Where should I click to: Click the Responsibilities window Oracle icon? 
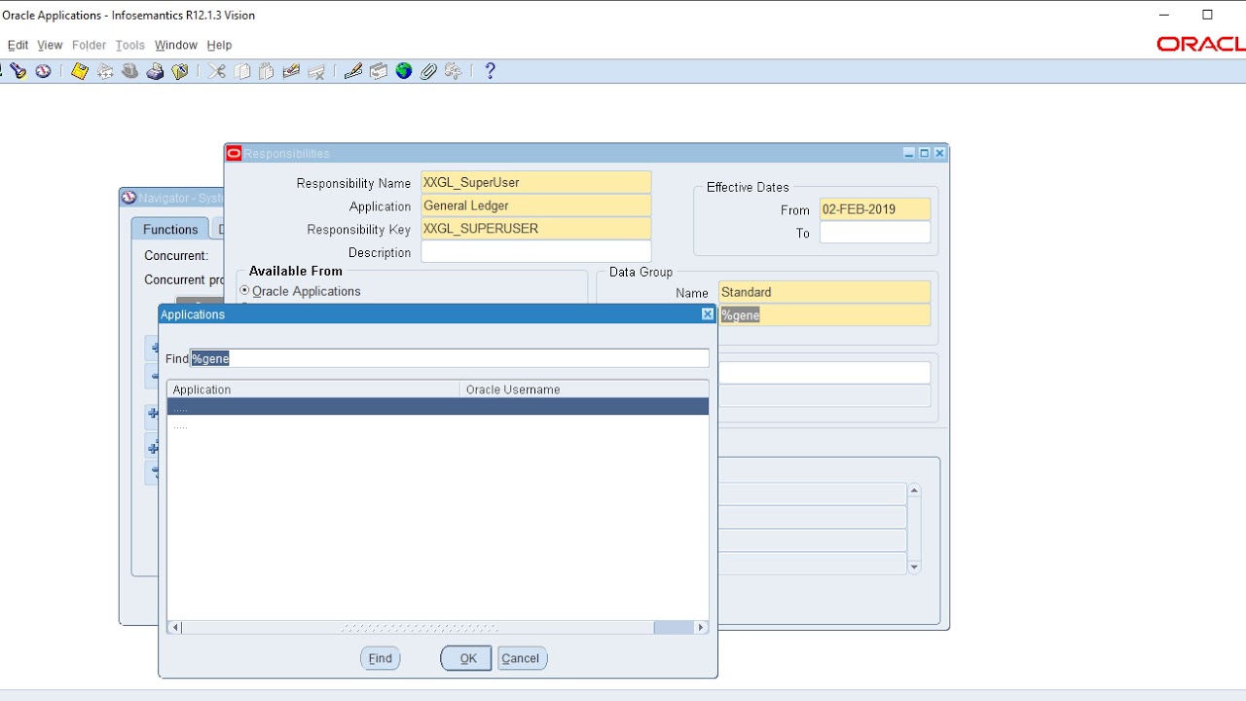(234, 153)
